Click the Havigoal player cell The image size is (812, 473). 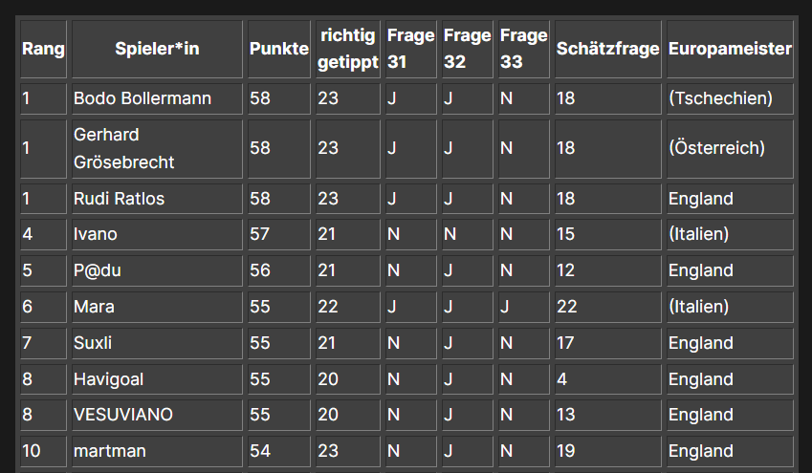pyautogui.click(x=109, y=379)
